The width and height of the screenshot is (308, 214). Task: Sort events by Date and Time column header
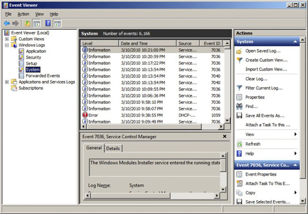pos(147,43)
